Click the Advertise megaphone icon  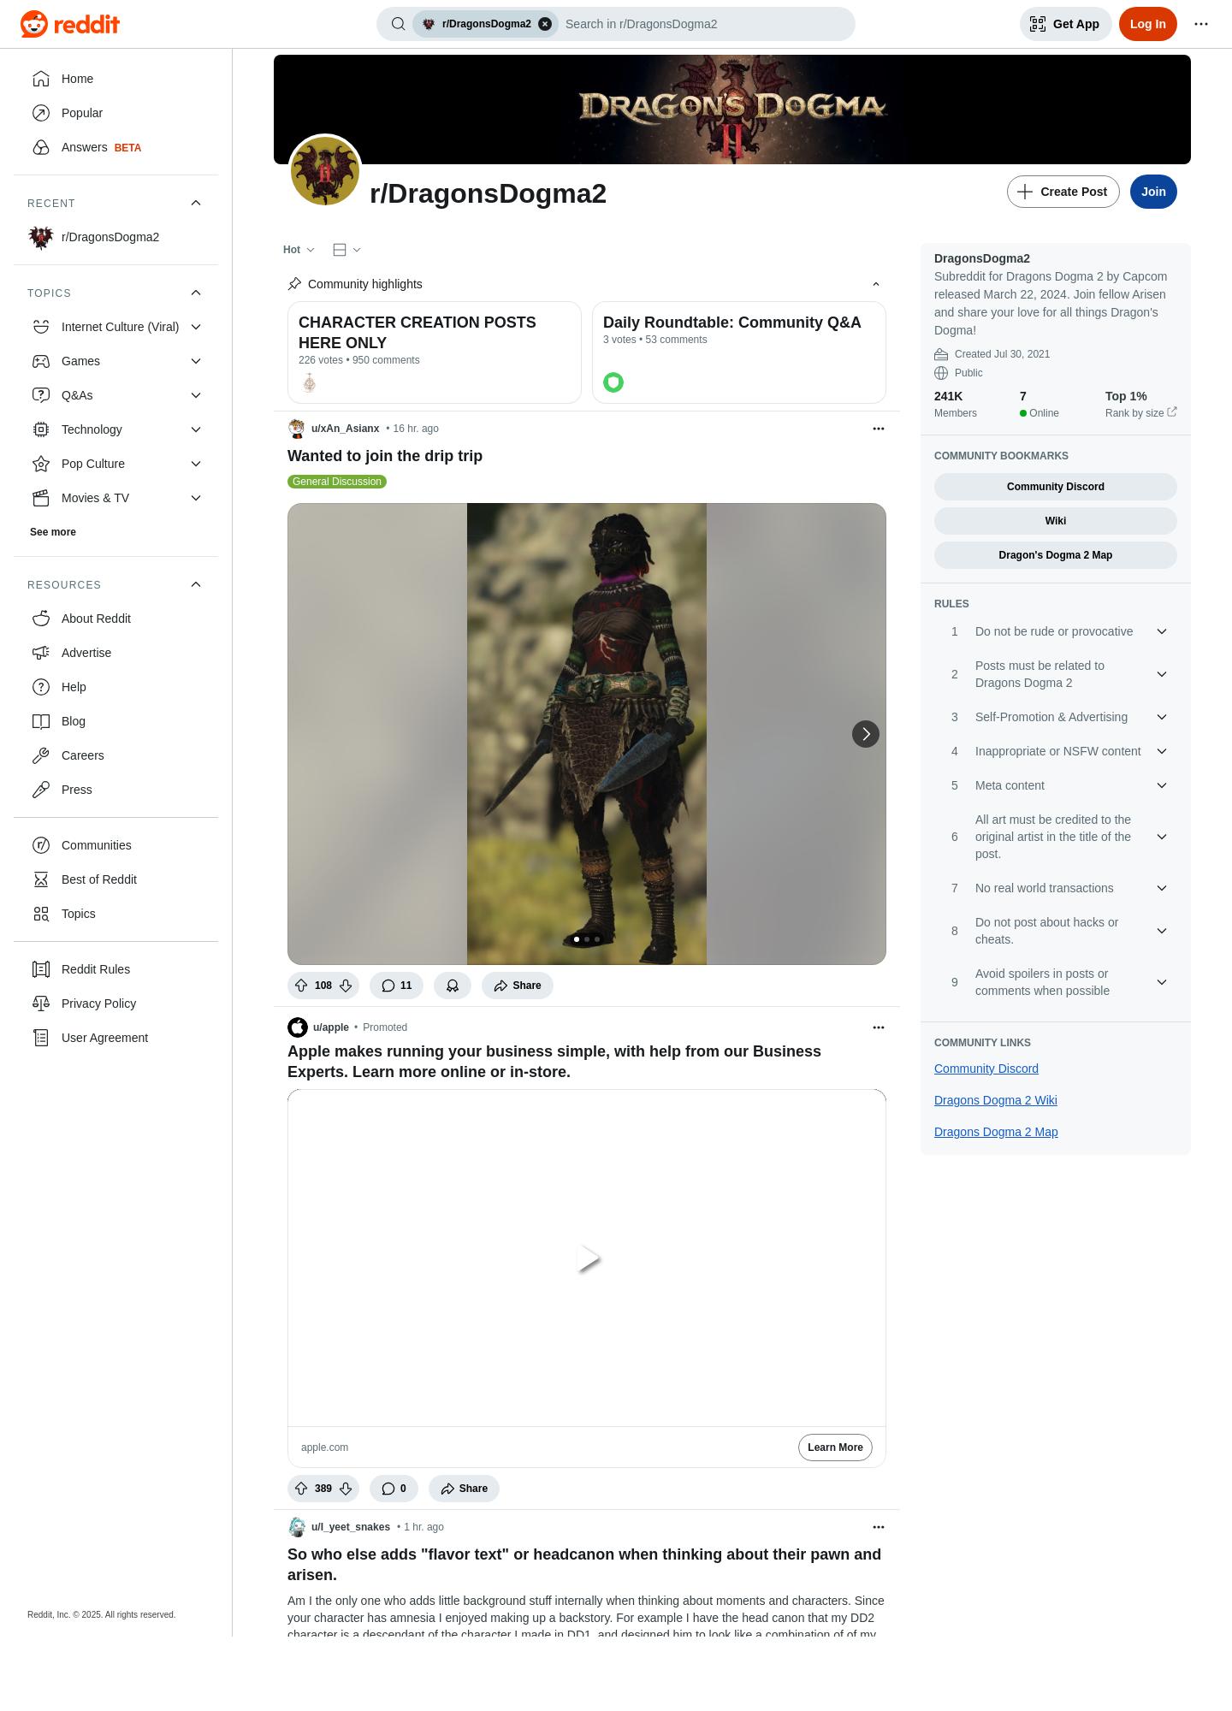tap(41, 653)
